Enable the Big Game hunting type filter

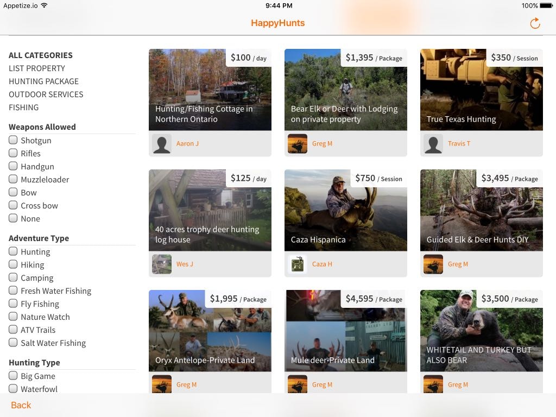[13, 375]
